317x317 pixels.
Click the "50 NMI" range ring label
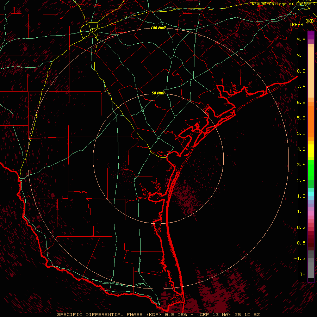(158, 93)
